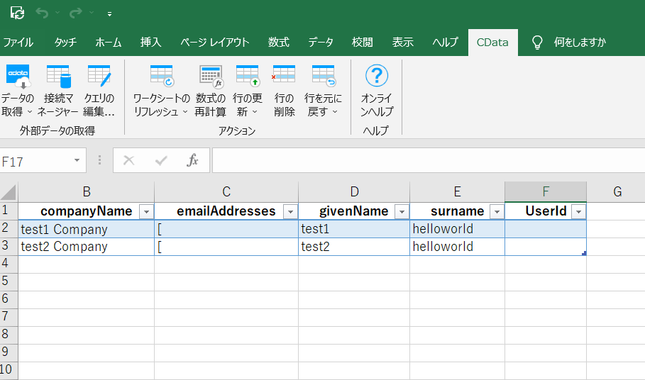Click the Recalculate Formulas (数式の再計算) icon
The width and height of the screenshot is (645, 380).
click(211, 76)
